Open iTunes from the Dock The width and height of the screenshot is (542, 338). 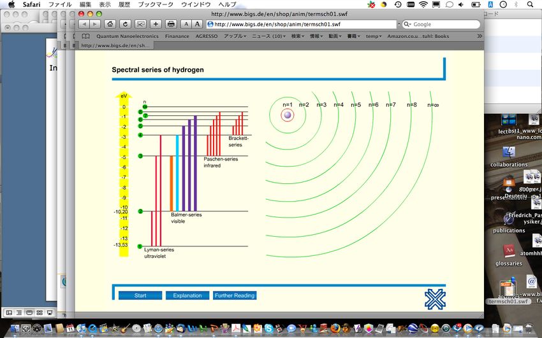81,328
